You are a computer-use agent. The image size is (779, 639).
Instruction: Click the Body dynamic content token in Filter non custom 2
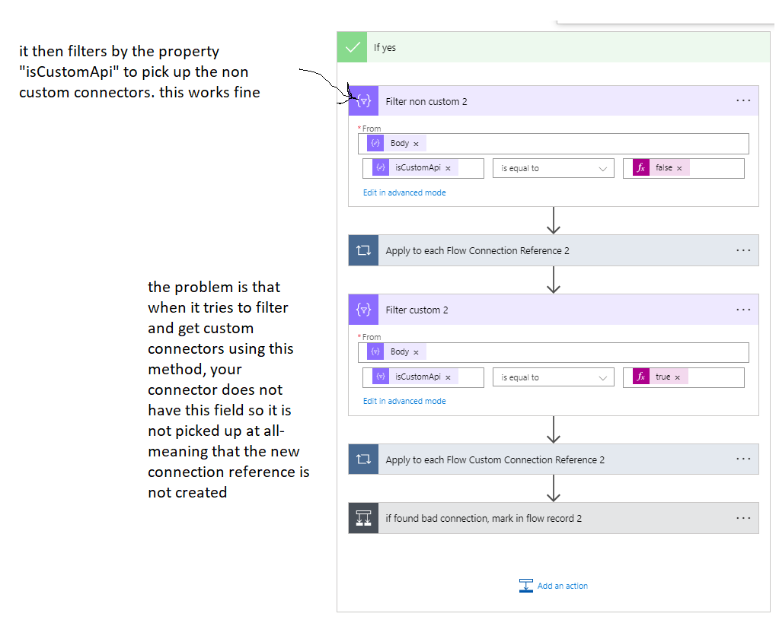click(399, 142)
